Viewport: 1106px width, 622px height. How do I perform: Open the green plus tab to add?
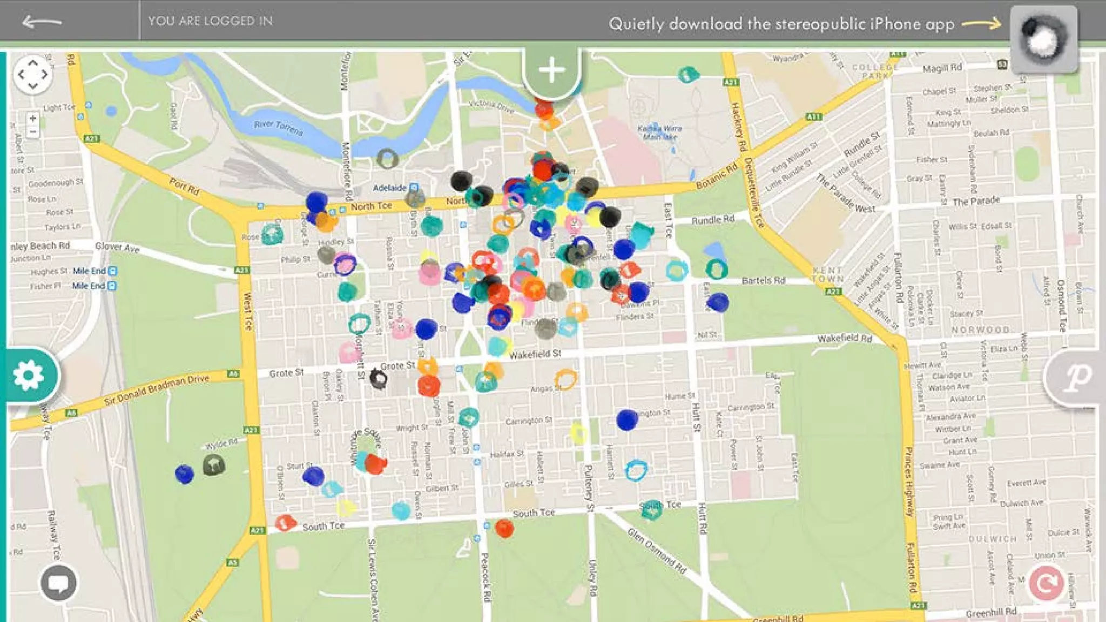click(x=551, y=71)
